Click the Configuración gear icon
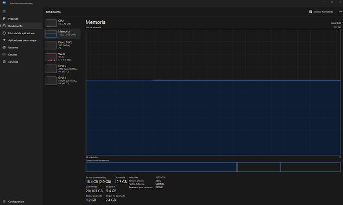Viewport: 343px width, 205px height. tap(4, 202)
